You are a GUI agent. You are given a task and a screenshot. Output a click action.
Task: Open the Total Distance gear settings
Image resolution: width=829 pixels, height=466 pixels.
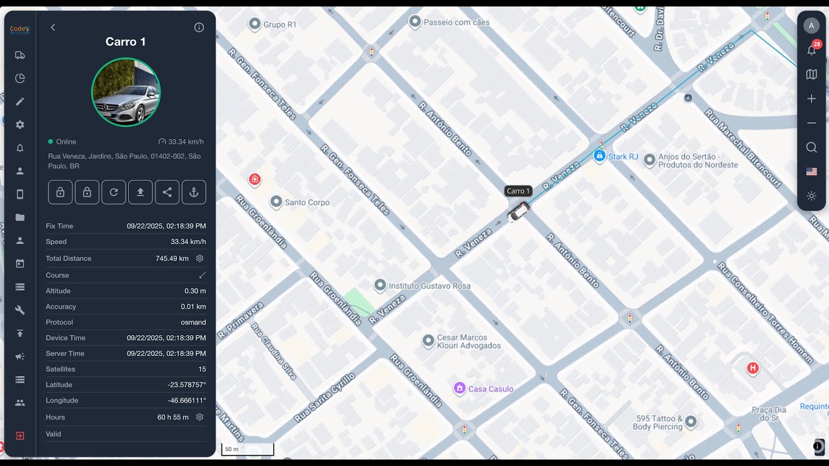(x=199, y=258)
